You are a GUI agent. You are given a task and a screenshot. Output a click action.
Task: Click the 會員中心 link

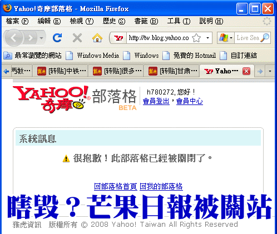(190, 101)
